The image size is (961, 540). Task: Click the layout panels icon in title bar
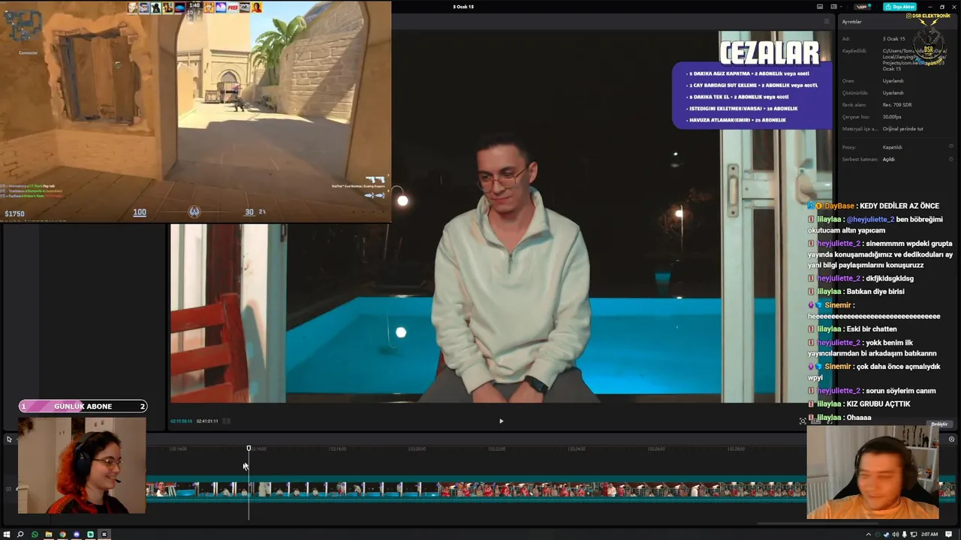click(x=834, y=7)
